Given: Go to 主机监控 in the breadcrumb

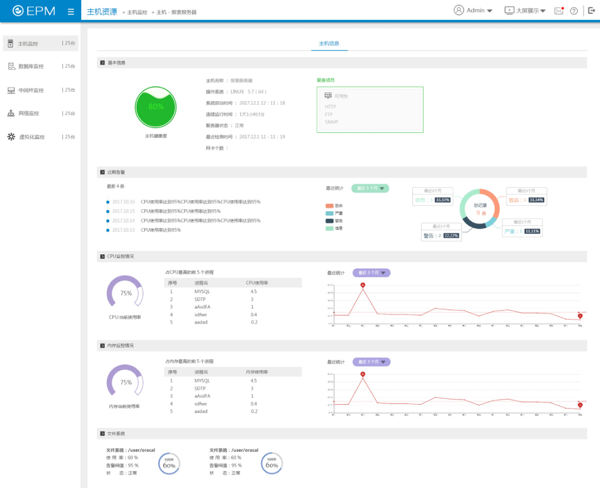Looking at the screenshot, I should coord(137,12).
